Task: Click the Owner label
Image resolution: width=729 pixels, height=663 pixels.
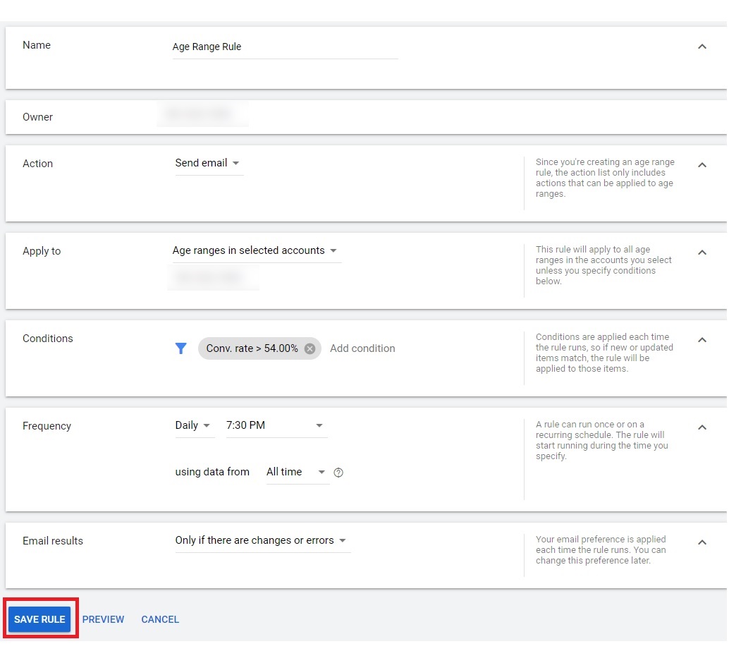Action: [x=37, y=117]
